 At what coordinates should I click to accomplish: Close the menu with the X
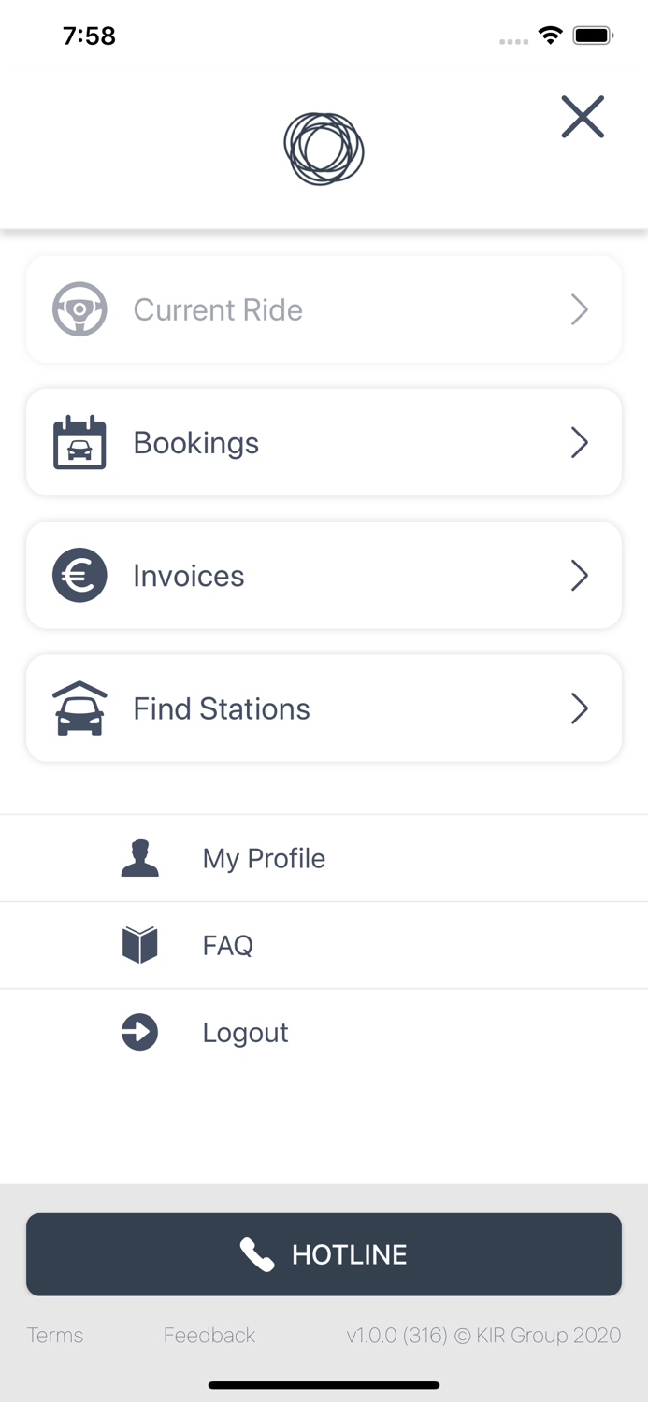pos(583,117)
